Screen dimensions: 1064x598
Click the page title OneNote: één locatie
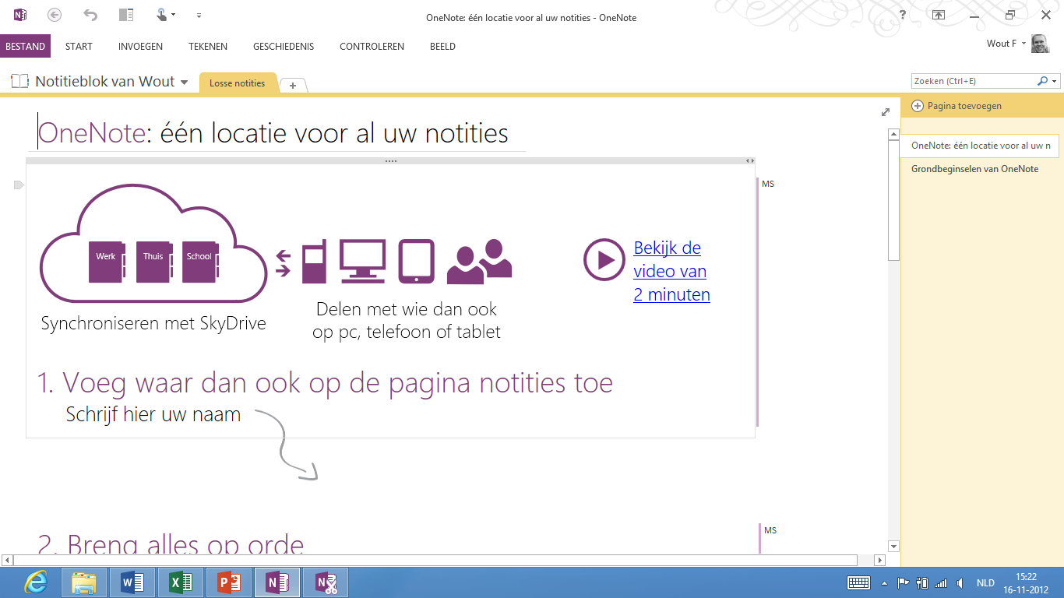(x=273, y=133)
